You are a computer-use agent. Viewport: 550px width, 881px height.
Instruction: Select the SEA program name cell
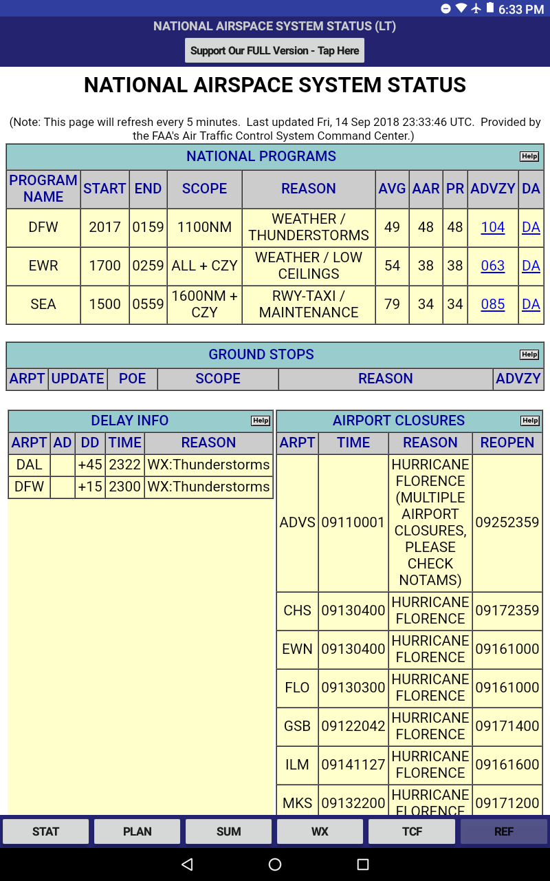43,304
